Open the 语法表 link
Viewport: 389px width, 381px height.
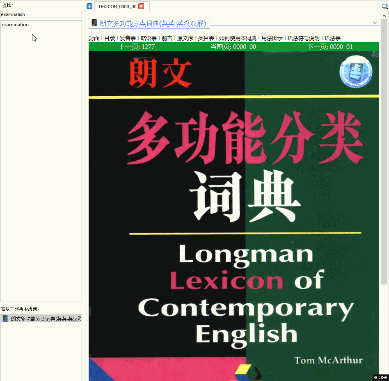tap(332, 38)
